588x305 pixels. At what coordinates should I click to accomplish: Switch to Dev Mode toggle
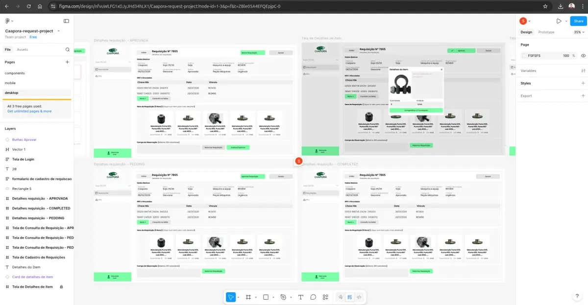[x=359, y=297]
